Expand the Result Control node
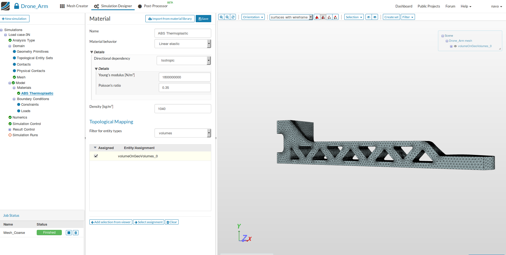 point(10,130)
